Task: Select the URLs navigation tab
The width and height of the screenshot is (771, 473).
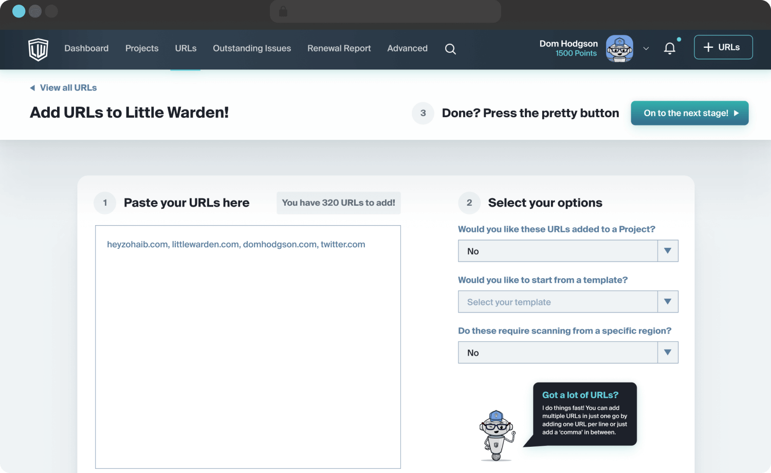Action: pyautogui.click(x=186, y=48)
